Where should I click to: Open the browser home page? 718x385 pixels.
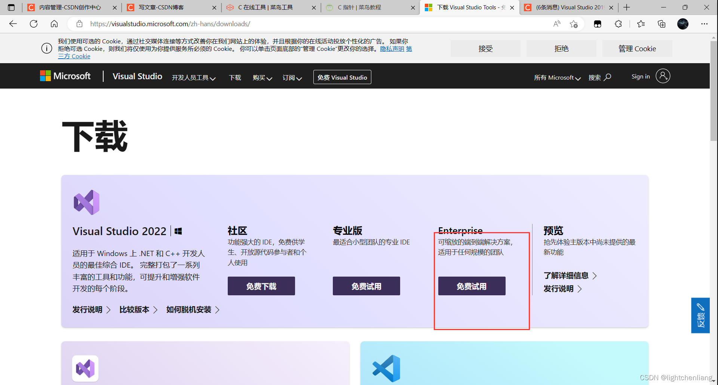click(54, 24)
